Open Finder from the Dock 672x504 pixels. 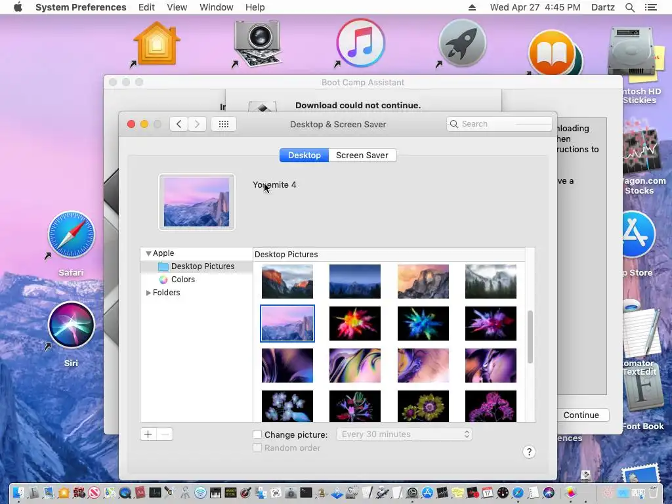click(18, 493)
